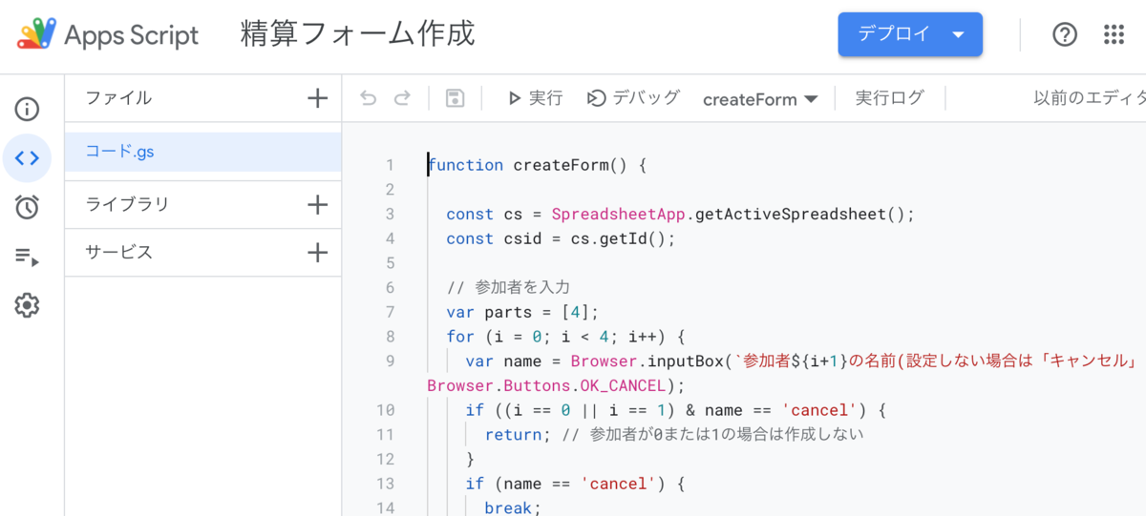Open the Executions list icon
This screenshot has height=516, width=1146.
pos(27,256)
